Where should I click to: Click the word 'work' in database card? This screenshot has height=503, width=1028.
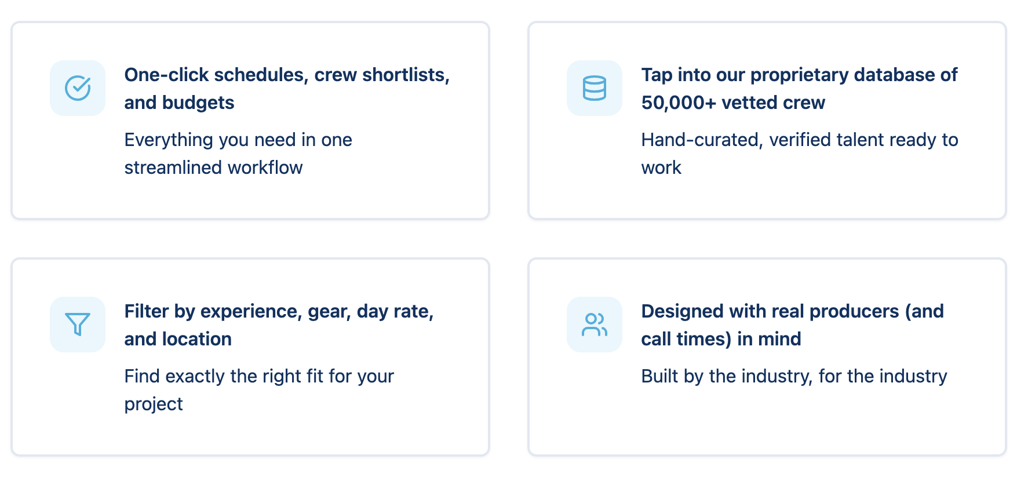pyautogui.click(x=661, y=167)
